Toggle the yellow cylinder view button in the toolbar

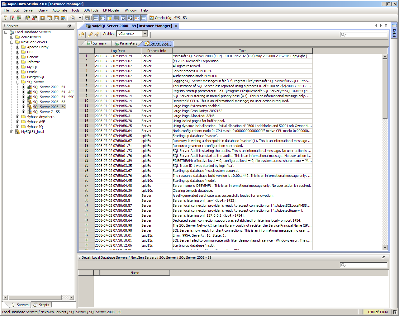tap(109, 18)
